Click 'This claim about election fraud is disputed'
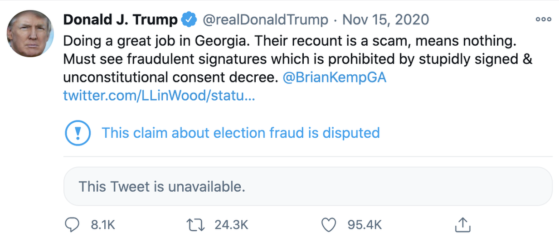559x242 pixels. [x=240, y=133]
